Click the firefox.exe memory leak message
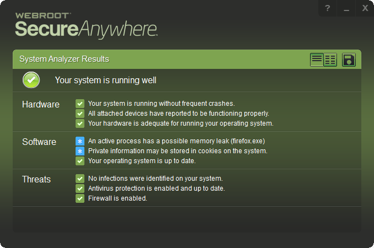 (177, 141)
